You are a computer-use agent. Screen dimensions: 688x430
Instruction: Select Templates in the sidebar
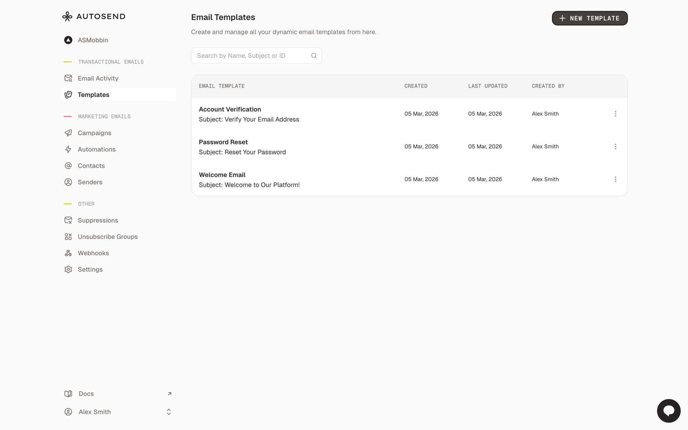pos(118,95)
